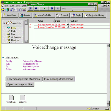This screenshot has height=111, width=111.
Task: Click the speaker icon on first voice message
Action: [68, 24]
